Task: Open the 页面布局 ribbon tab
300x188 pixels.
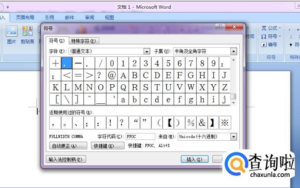Action: 25,18
